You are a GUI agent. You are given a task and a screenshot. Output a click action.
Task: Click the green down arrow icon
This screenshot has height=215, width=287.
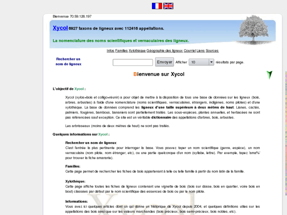tap(269, 75)
